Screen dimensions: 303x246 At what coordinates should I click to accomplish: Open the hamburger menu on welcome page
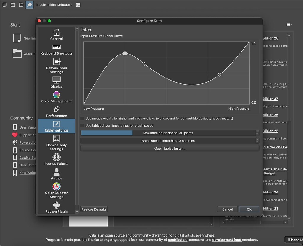[x=289, y=25]
